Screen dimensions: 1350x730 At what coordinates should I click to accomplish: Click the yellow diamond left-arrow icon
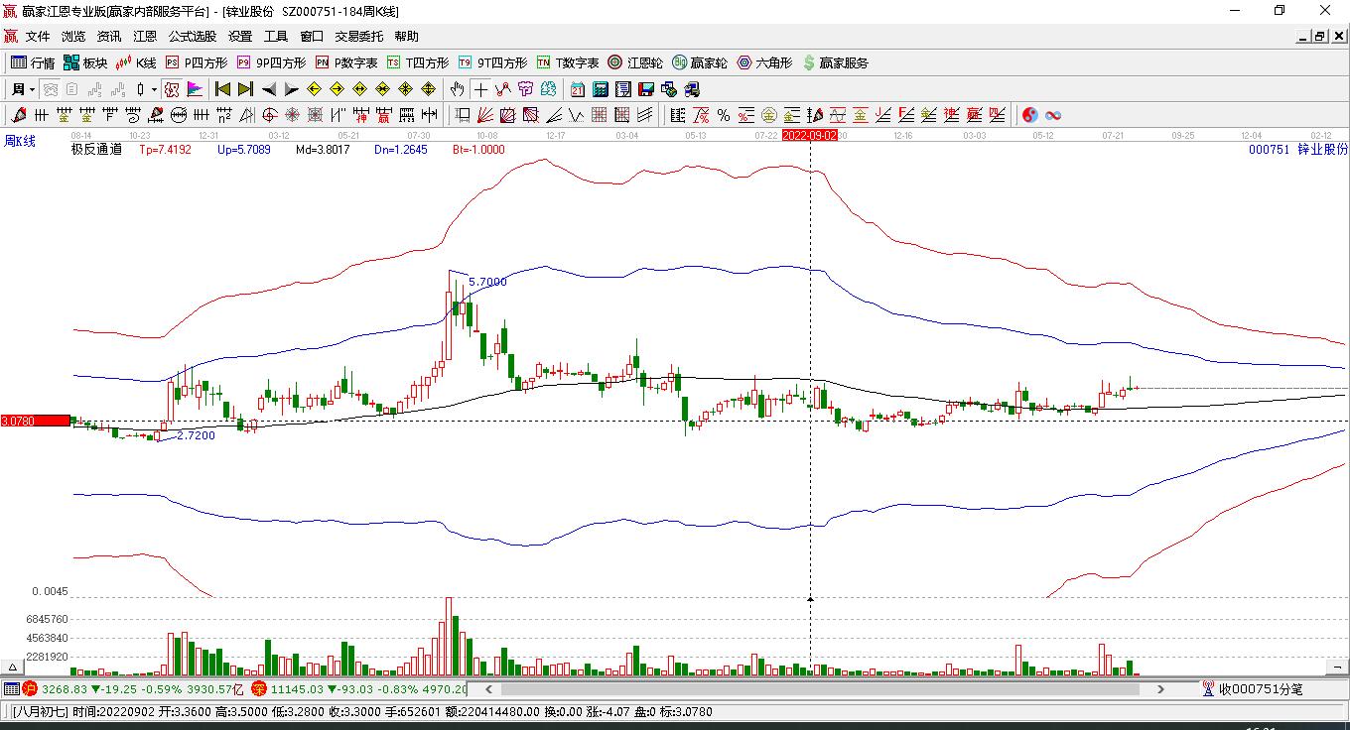315,89
